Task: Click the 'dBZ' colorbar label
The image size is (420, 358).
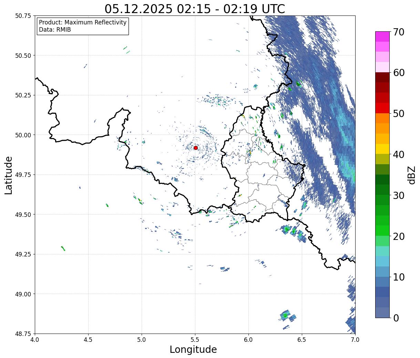Action: pyautogui.click(x=411, y=175)
